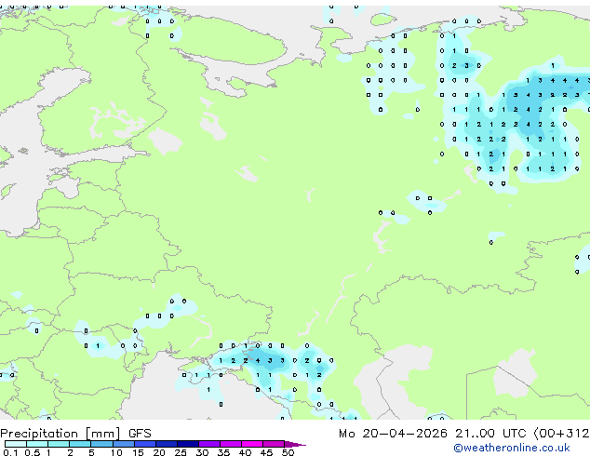Click the legend arrow tip beyond 50
This screenshot has width=590, height=456.
point(295,444)
